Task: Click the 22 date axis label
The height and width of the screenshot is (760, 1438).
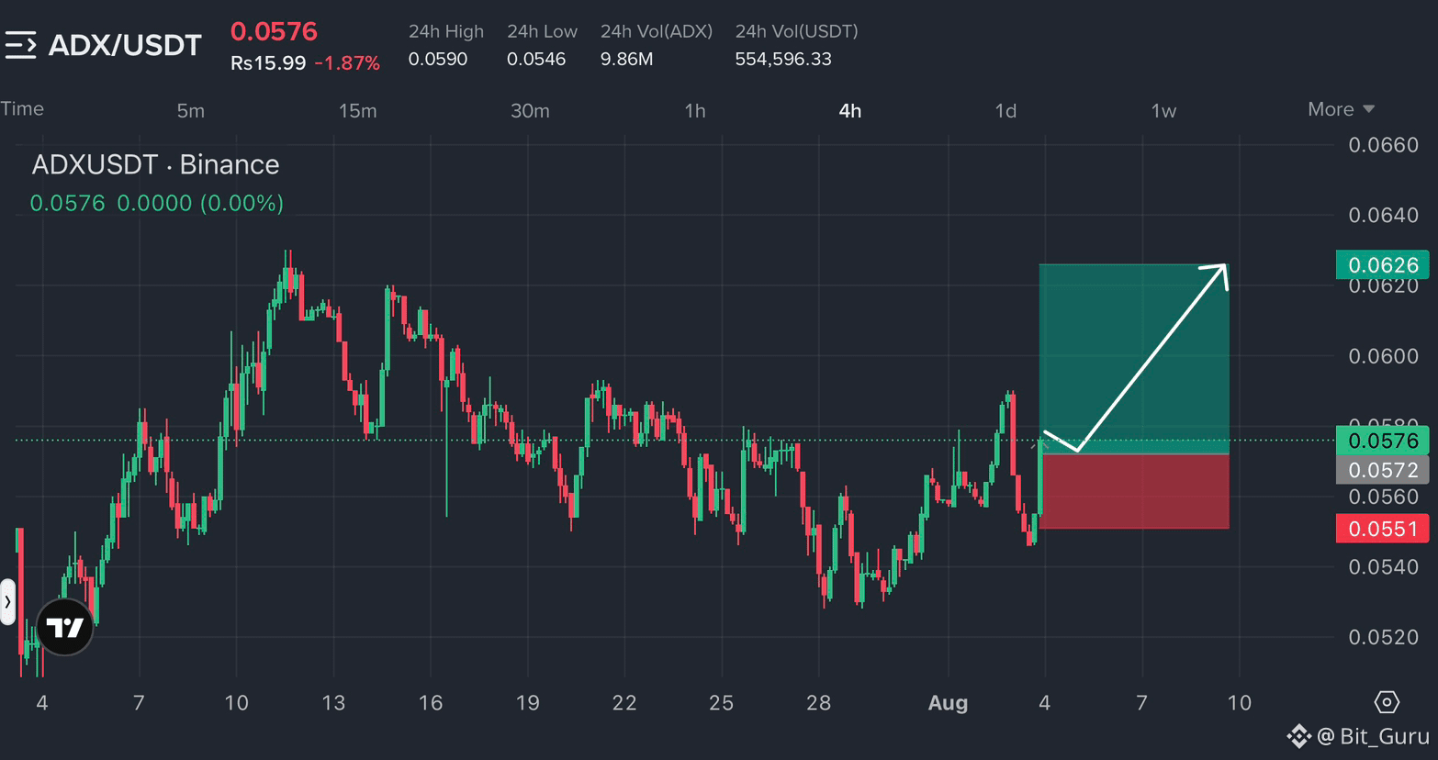Action: pos(624,703)
